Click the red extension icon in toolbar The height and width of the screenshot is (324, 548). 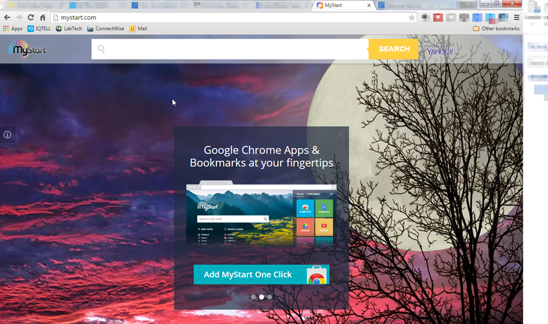pos(438,18)
